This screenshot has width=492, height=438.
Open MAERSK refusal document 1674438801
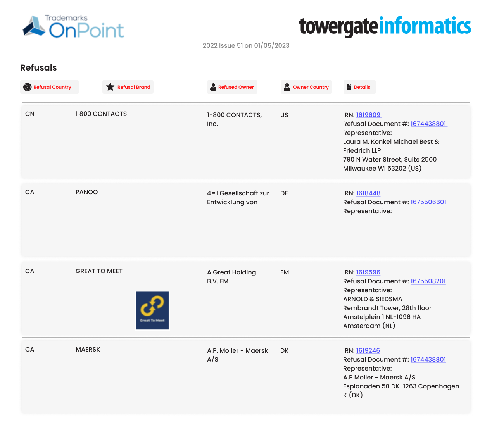(428, 359)
